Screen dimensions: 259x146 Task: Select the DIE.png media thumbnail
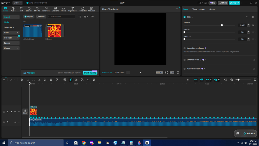(x=55, y=31)
